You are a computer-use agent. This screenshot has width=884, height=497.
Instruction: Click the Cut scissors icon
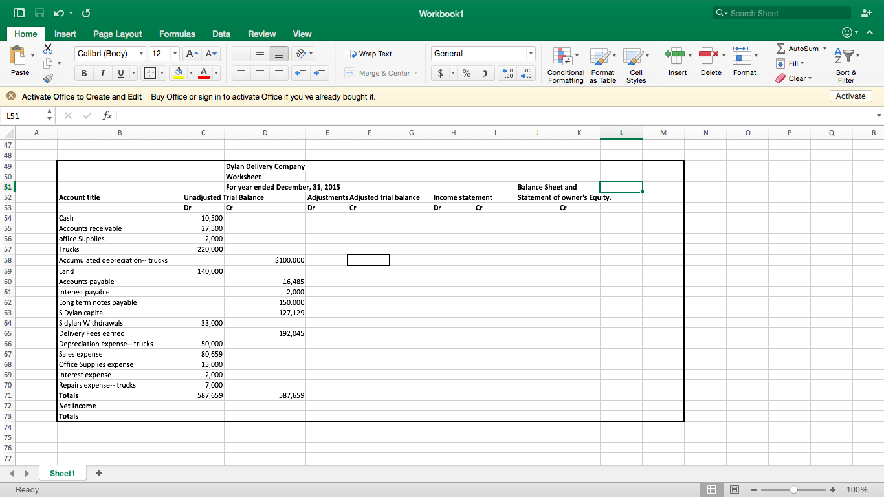tap(48, 49)
